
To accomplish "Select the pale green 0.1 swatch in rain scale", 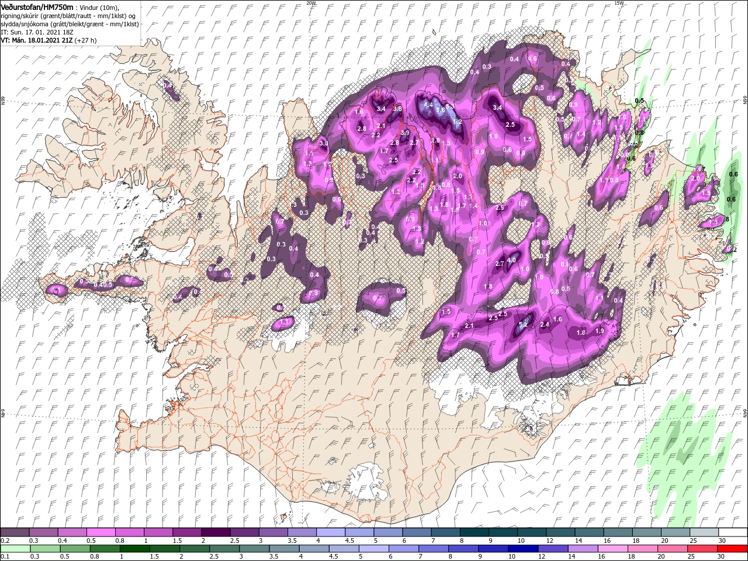I will point(15,548).
